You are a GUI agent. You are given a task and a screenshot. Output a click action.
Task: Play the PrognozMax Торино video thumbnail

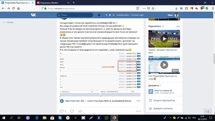[x=164, y=39]
